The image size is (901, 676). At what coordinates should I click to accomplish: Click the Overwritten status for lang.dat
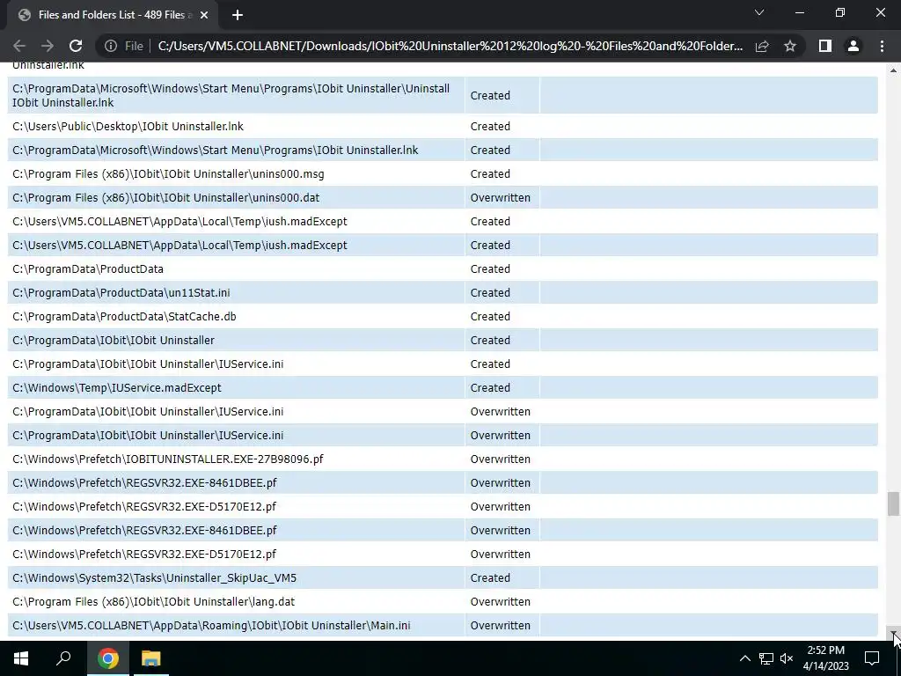pos(501,602)
